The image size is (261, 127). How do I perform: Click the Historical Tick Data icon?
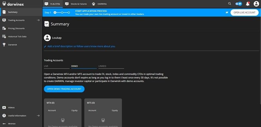4,37
